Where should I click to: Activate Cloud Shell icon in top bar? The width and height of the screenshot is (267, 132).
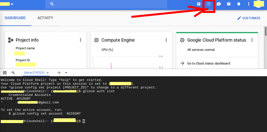coord(209,4)
